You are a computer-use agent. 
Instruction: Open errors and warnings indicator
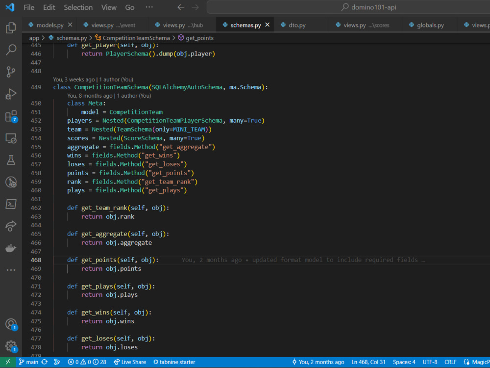(87, 362)
